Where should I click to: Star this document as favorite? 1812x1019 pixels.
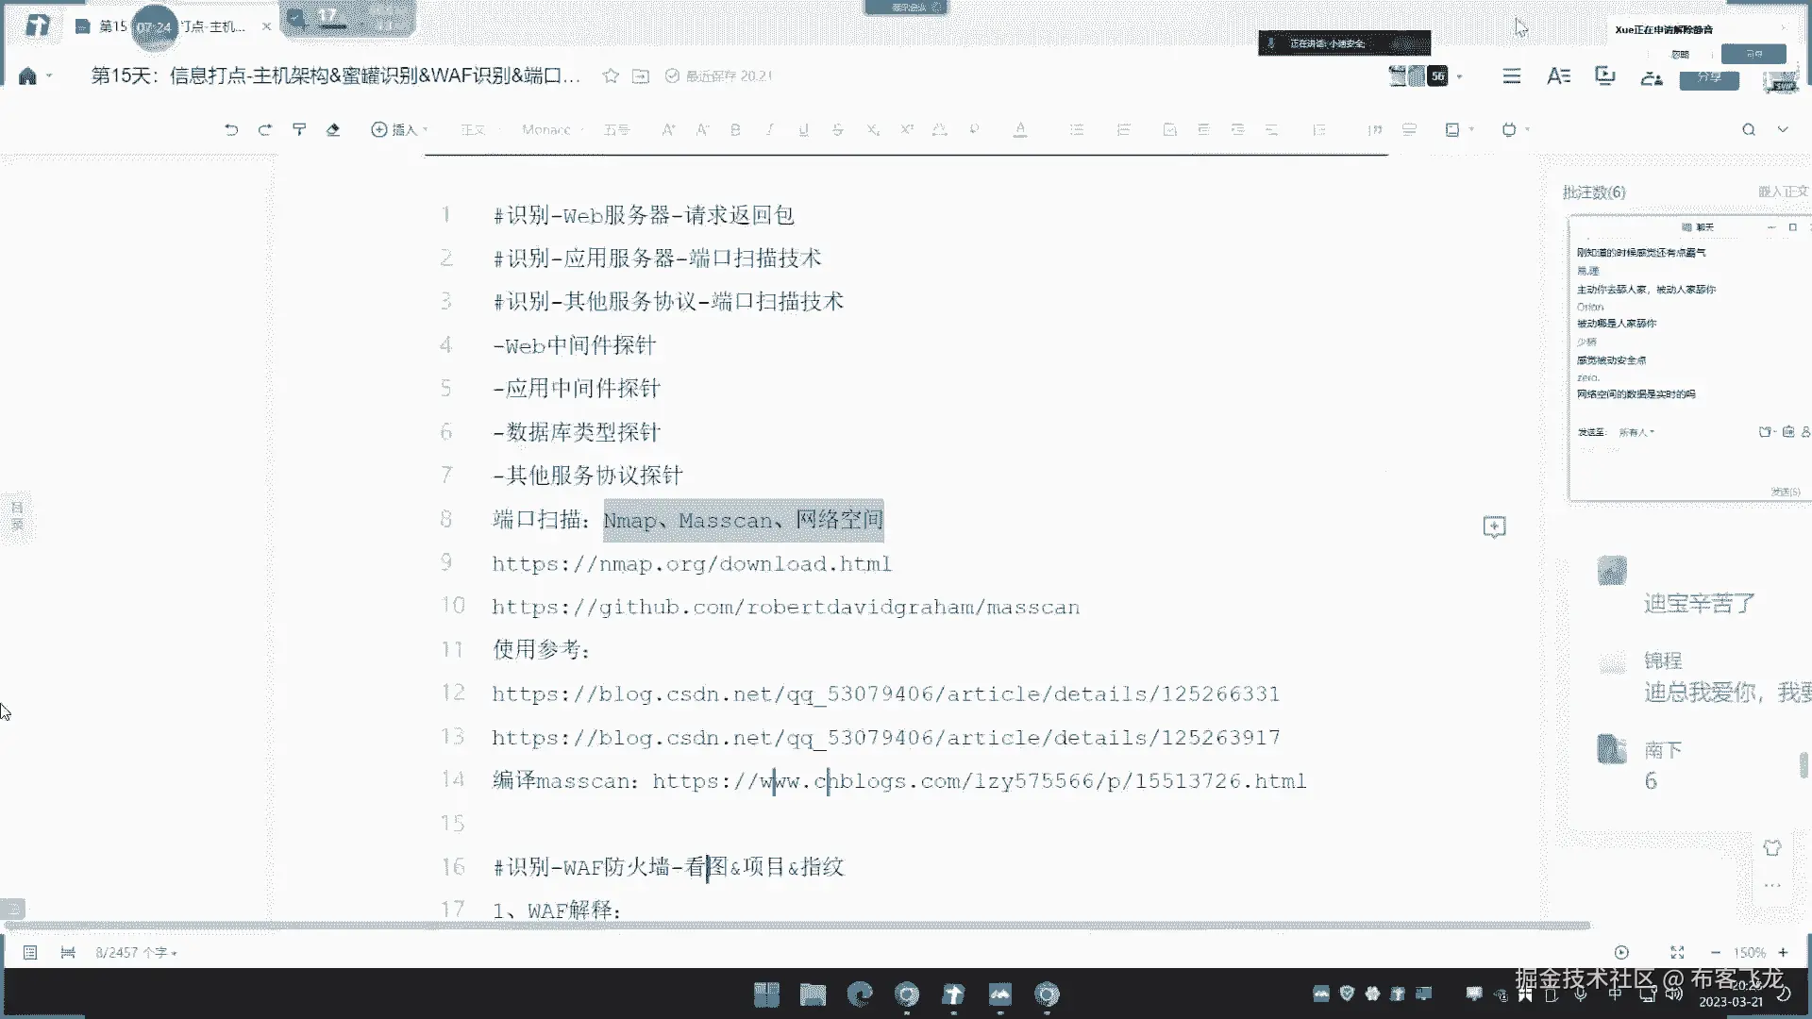click(611, 76)
